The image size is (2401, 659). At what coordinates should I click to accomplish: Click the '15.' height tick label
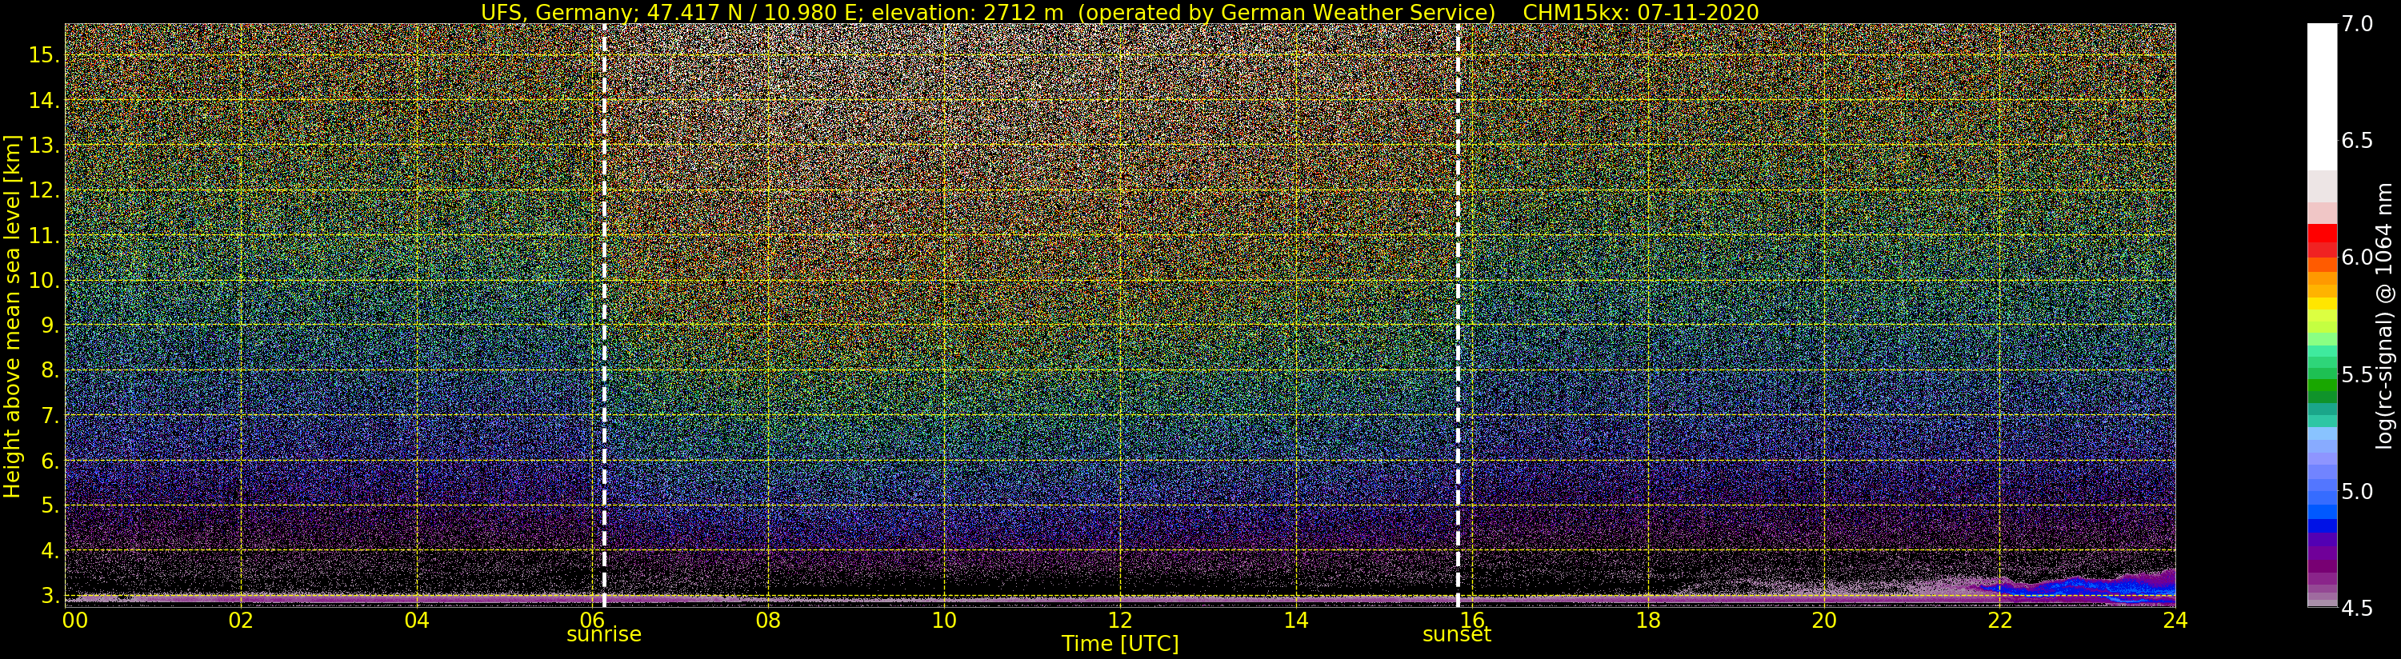[x=43, y=55]
